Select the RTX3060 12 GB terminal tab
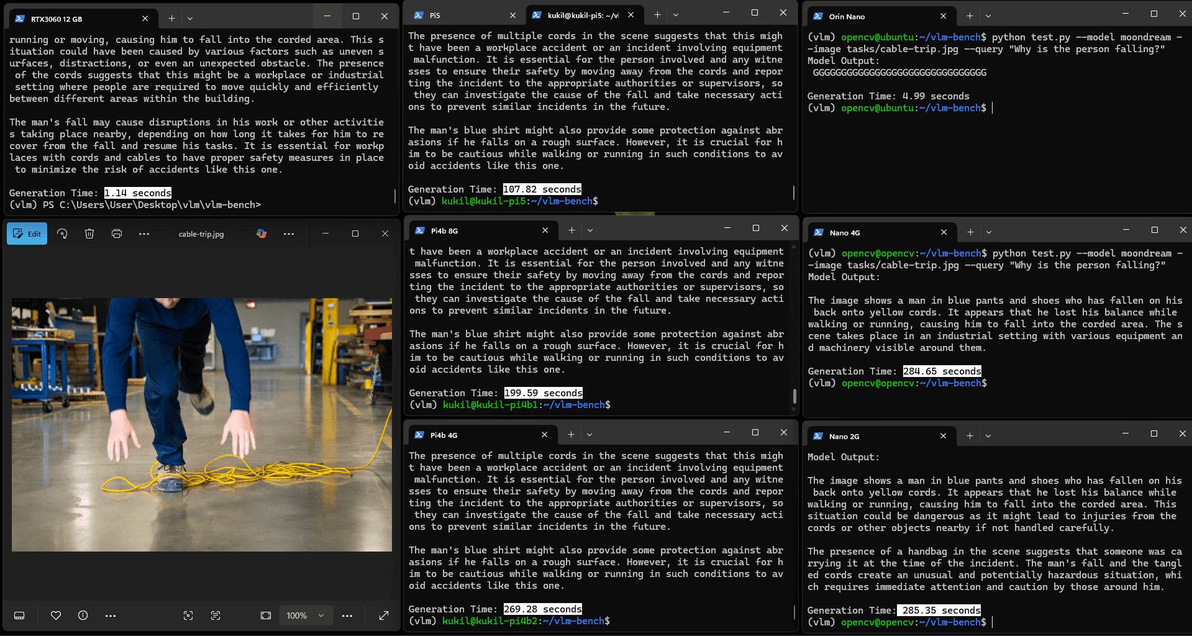Screen dimensions: 1192x636 [82, 19]
